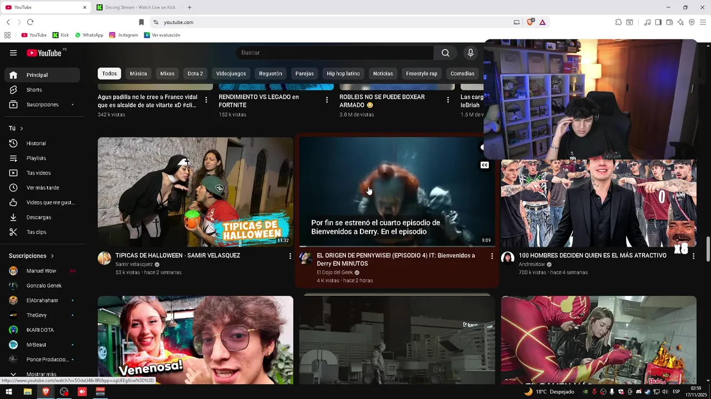Expand Mostrar más subscriptions
The height and width of the screenshot is (399, 711).
[42, 374]
